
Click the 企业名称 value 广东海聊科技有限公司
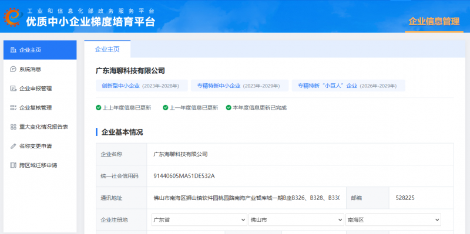click(x=180, y=154)
